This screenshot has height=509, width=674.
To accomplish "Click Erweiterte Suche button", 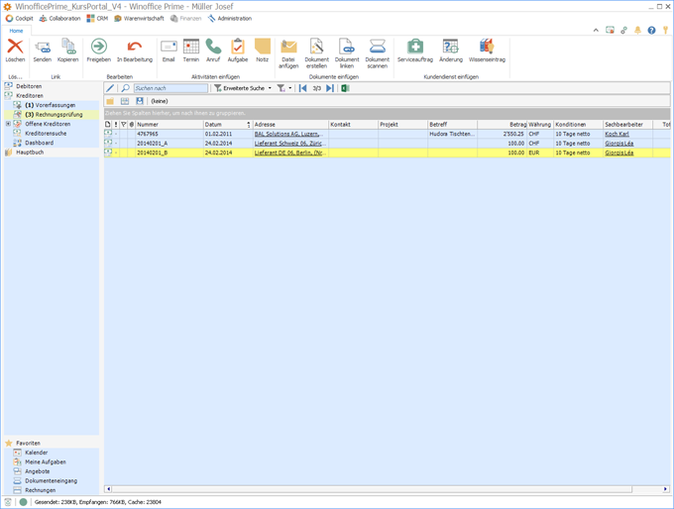I will (x=240, y=88).
